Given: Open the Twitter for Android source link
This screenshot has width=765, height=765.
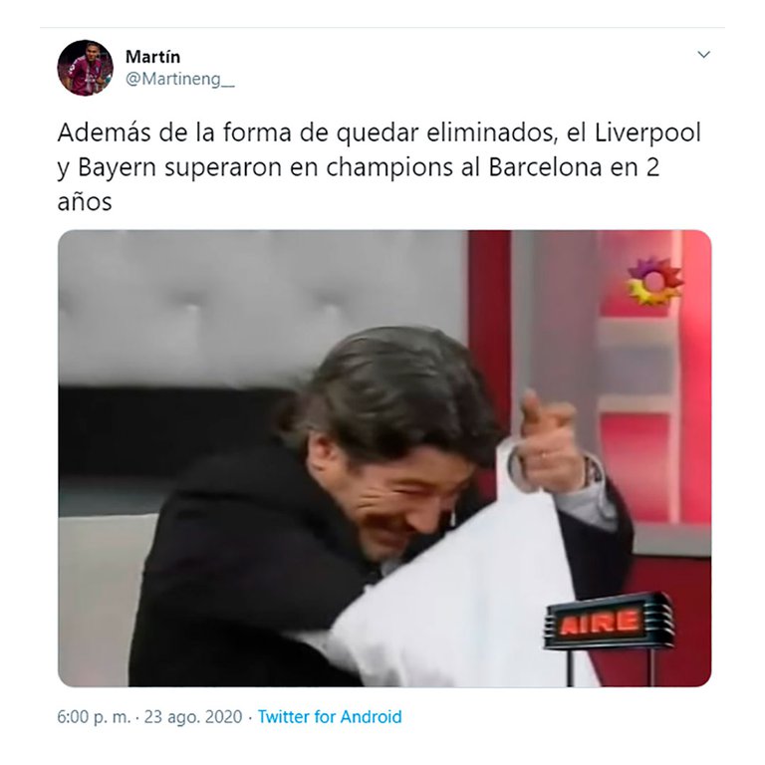Looking at the screenshot, I should pyautogui.click(x=330, y=717).
